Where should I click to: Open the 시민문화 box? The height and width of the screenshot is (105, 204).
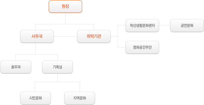[36, 98]
